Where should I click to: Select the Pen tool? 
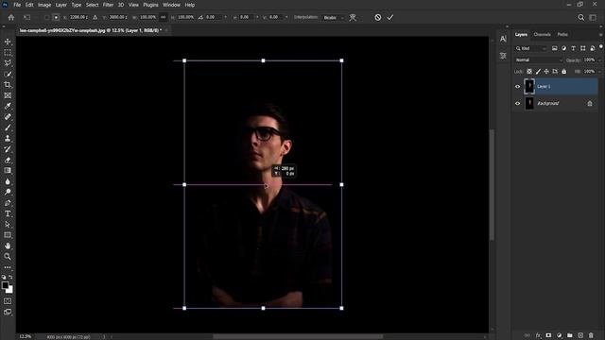8,203
